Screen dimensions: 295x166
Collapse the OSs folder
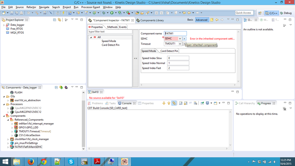(x=4, y=96)
